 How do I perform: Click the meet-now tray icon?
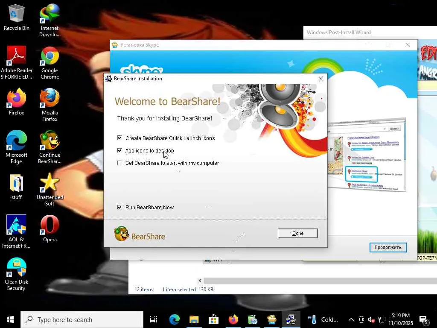click(361, 319)
